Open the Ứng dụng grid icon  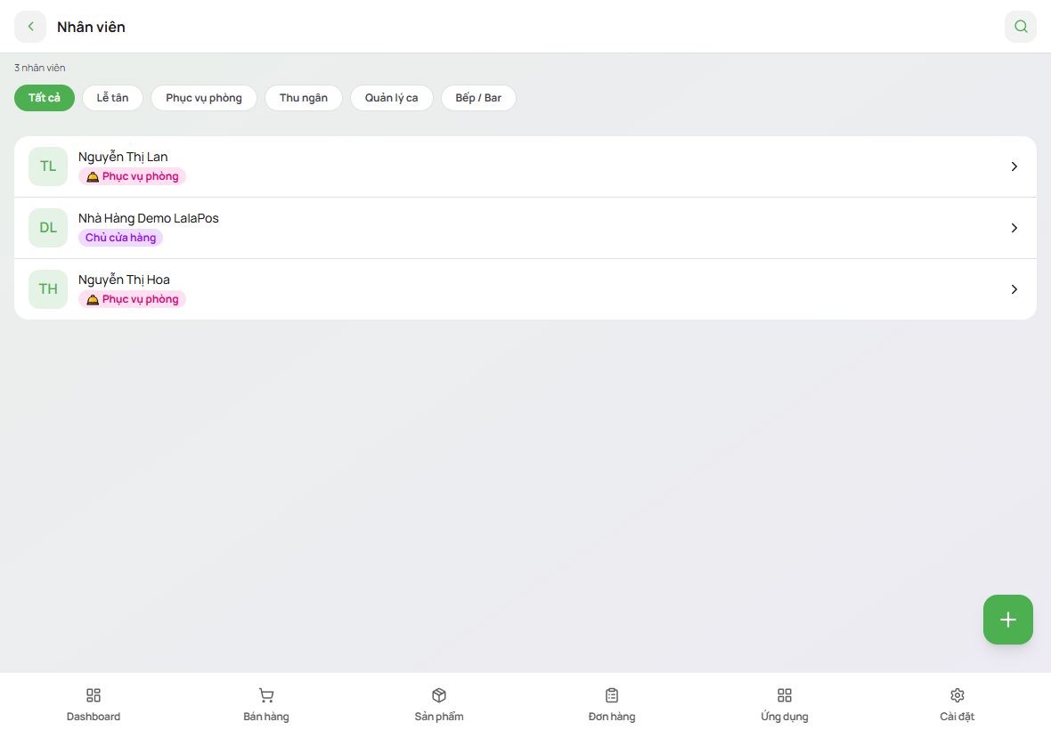[784, 695]
